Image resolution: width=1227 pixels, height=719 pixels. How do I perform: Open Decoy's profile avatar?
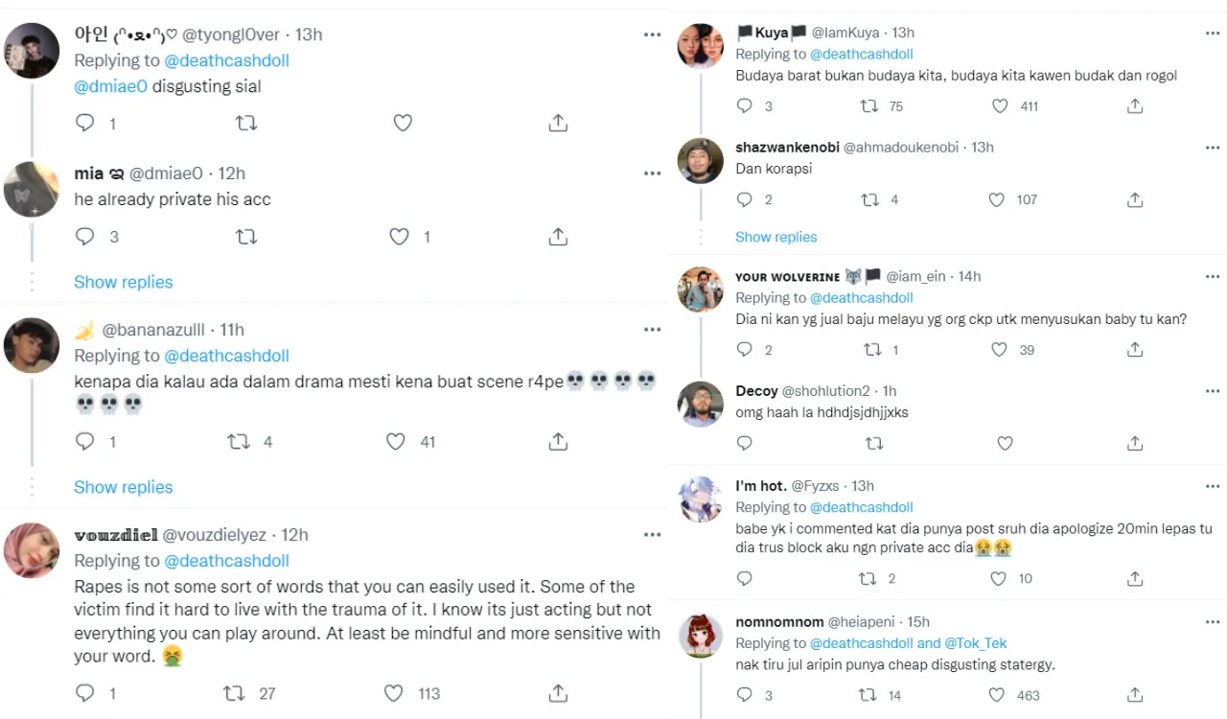pos(701,405)
